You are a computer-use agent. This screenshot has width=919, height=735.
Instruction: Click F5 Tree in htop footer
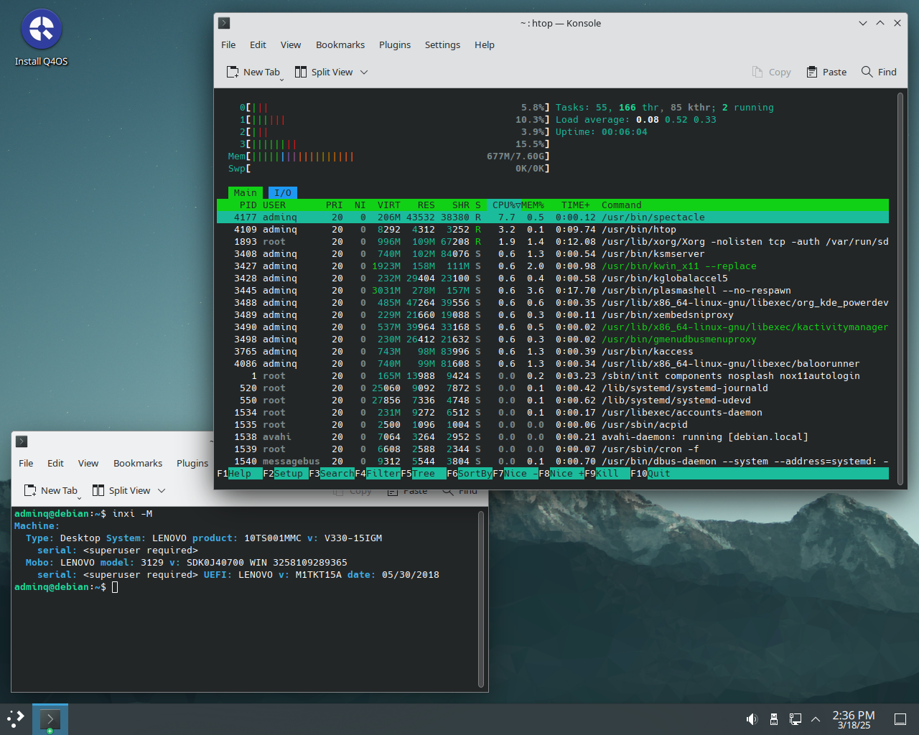tap(424, 474)
